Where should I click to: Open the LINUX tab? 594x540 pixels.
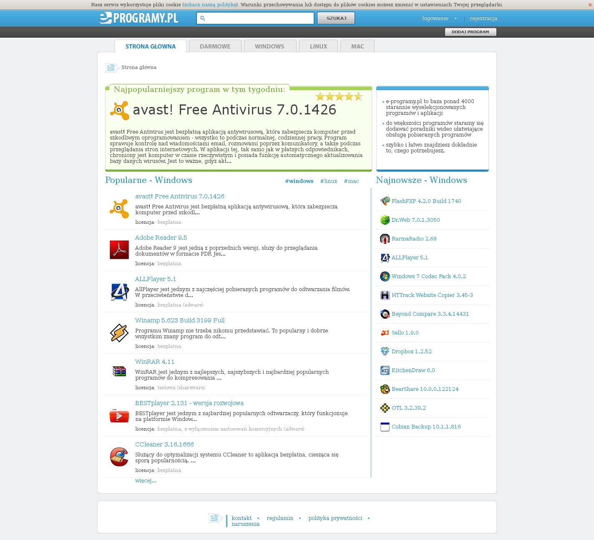point(318,46)
